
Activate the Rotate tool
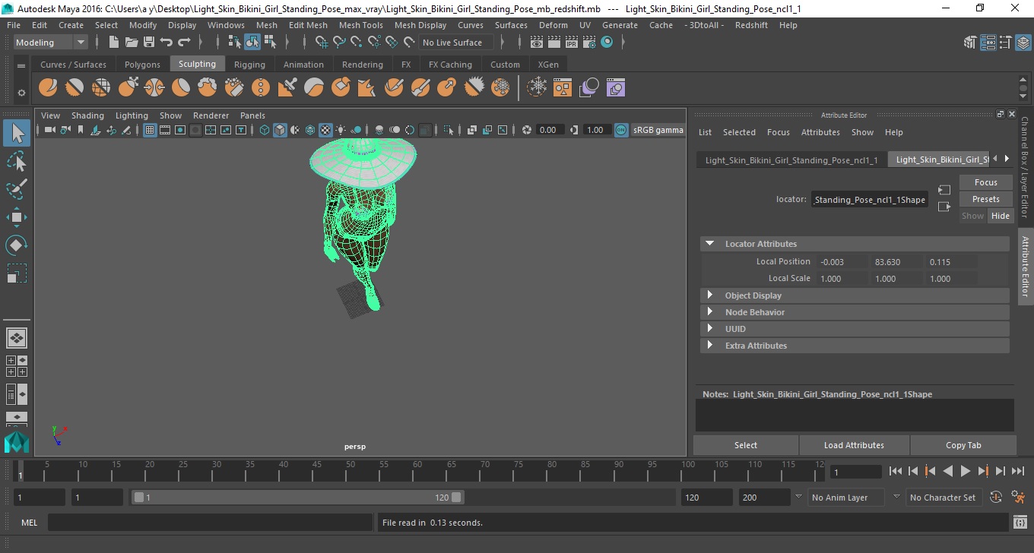[17, 245]
